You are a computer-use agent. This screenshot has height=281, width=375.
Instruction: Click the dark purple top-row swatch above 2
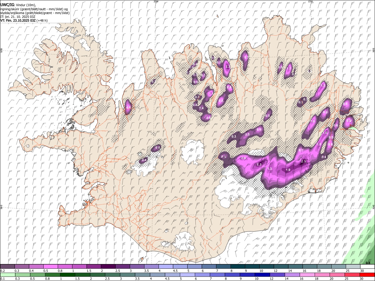pyautogui.click(x=108, y=267)
